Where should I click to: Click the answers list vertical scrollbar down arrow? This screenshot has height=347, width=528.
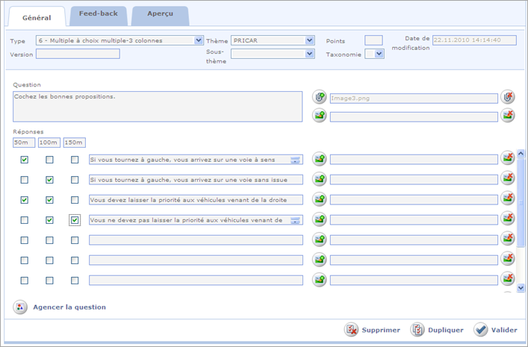[x=521, y=287]
